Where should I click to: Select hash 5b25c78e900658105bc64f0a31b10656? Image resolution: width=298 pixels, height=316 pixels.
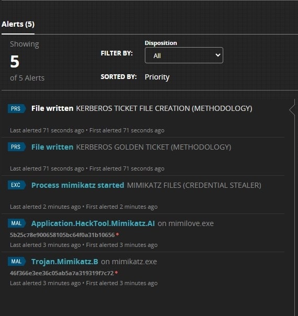62,235
